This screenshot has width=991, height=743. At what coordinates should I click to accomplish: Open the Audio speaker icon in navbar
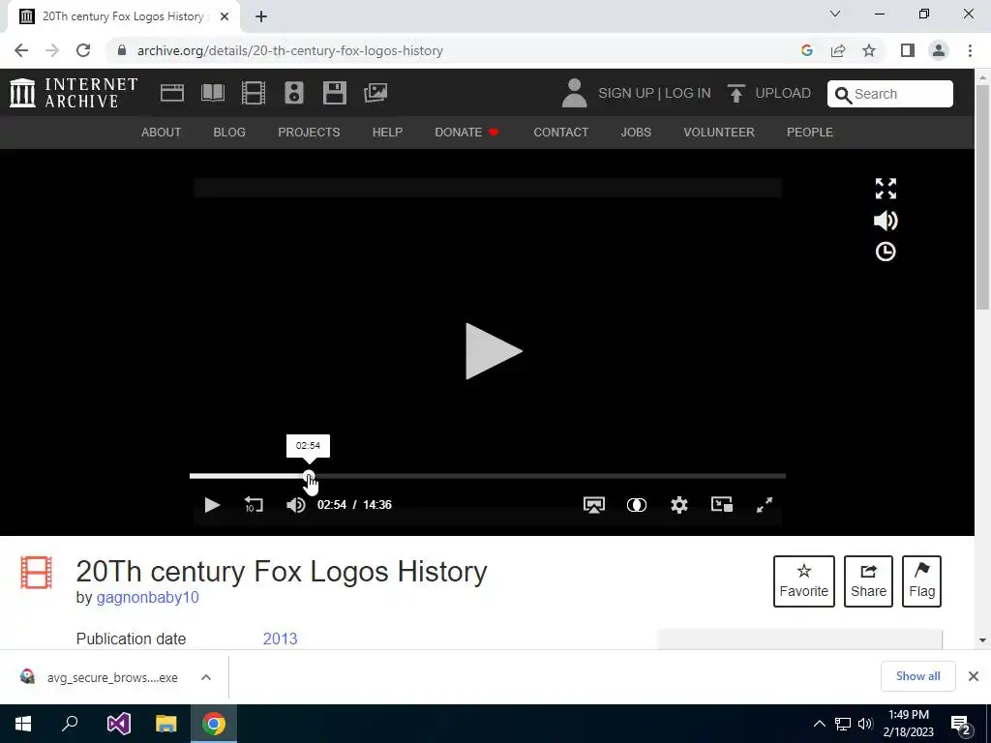pyautogui.click(x=294, y=93)
